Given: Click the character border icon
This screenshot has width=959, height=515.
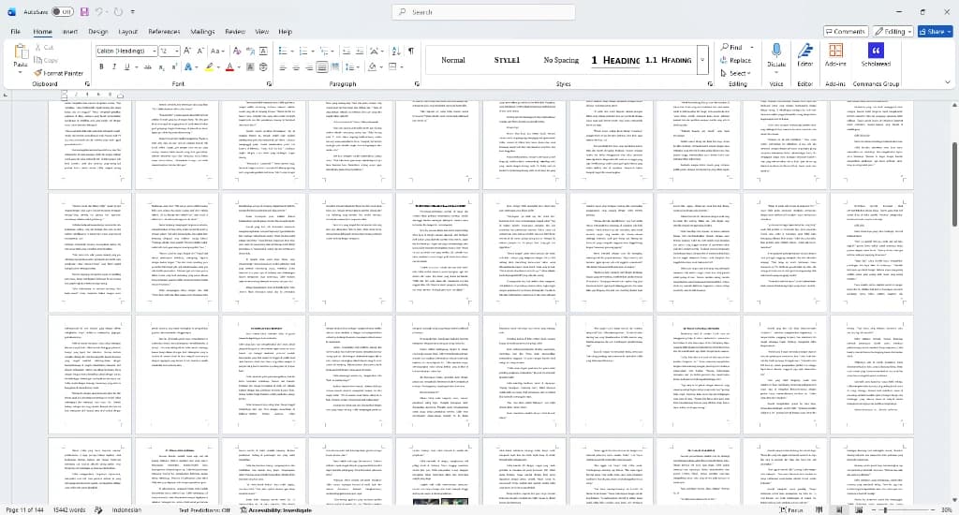Looking at the screenshot, I should (263, 51).
